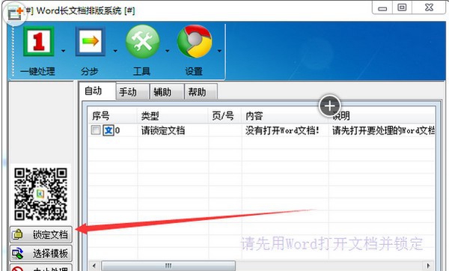The width and height of the screenshot is (449, 271).
Task: Click the blue 文 icon in row 0
Action: point(109,130)
